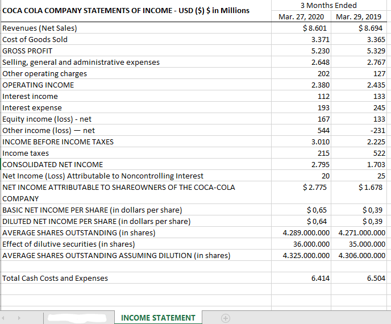Select noncontrolling interest value 20
391x324 pixels.
click(x=326, y=176)
